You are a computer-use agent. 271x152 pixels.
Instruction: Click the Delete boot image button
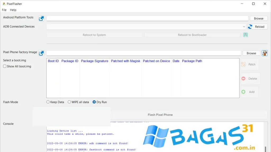point(250,79)
